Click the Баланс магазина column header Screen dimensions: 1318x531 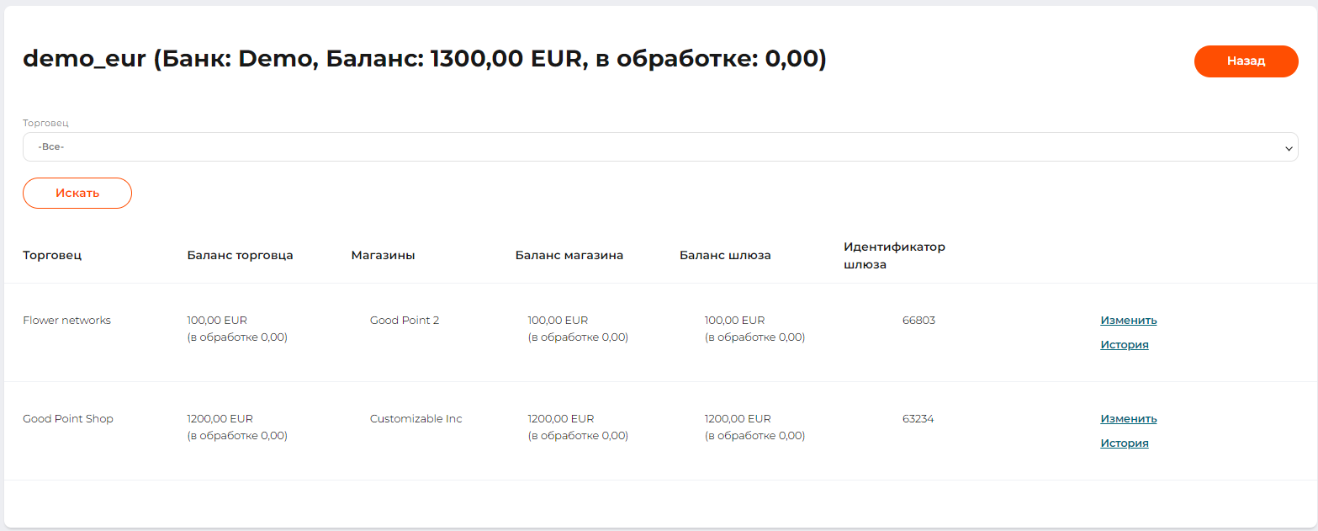click(x=569, y=256)
